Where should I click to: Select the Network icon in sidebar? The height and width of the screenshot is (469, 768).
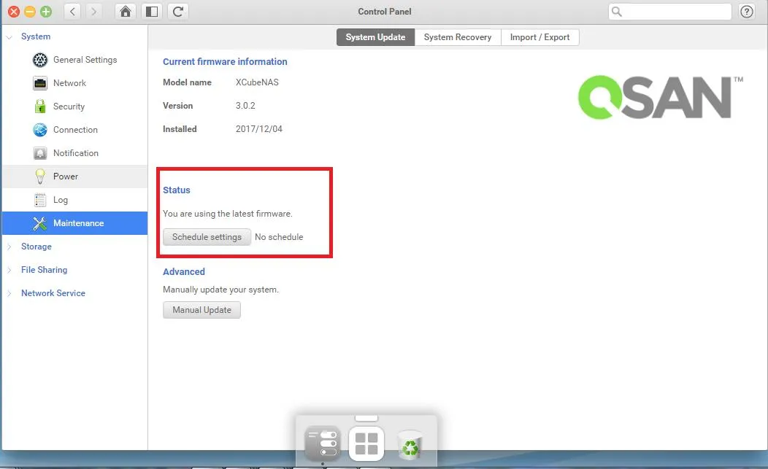point(40,83)
